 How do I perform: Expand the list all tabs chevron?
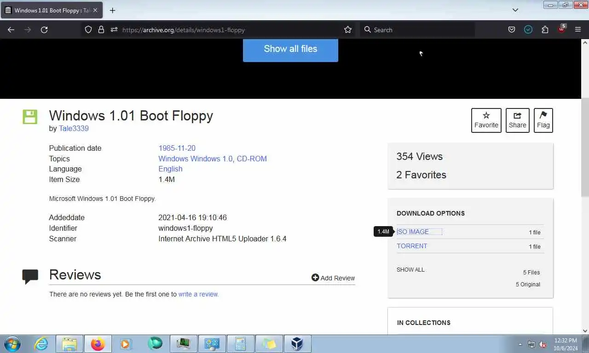pos(515,10)
